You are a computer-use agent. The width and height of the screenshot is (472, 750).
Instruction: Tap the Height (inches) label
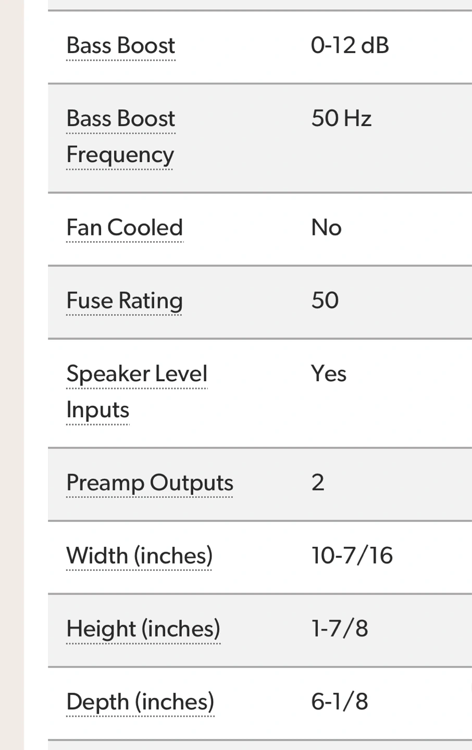click(143, 629)
